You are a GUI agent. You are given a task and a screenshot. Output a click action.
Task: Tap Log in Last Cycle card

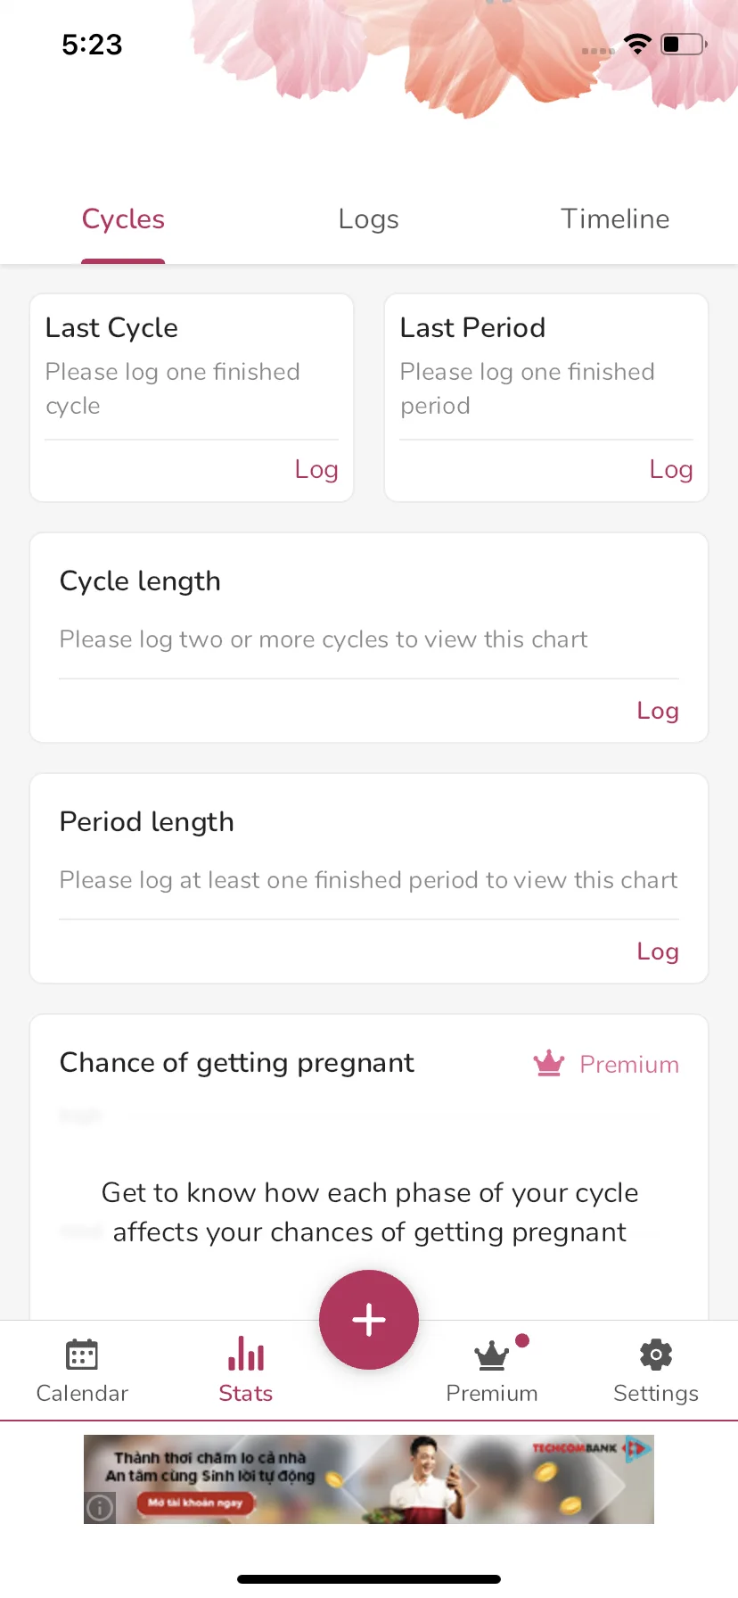tap(316, 469)
